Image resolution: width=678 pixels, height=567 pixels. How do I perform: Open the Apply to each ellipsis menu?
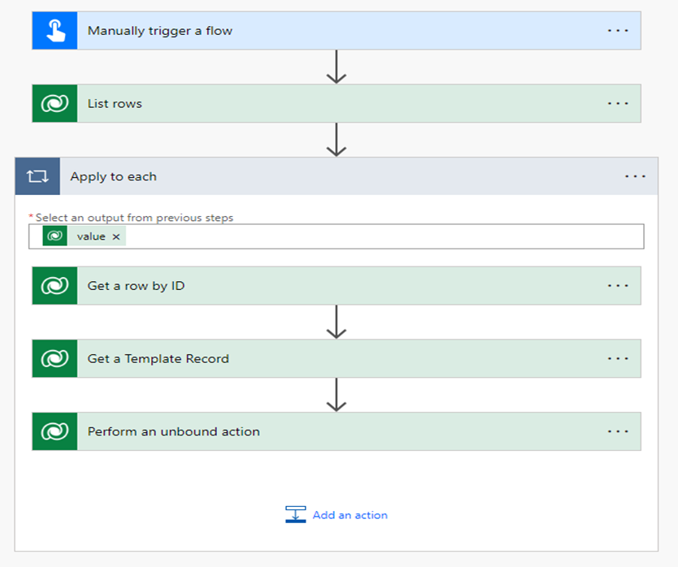(635, 176)
